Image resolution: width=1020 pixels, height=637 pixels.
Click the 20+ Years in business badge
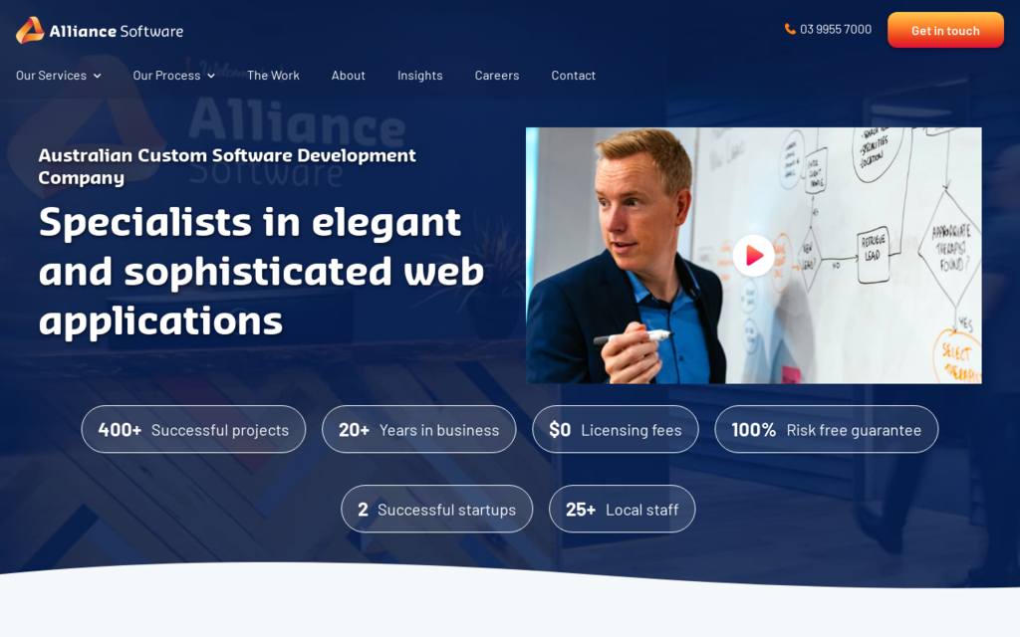pyautogui.click(x=418, y=429)
